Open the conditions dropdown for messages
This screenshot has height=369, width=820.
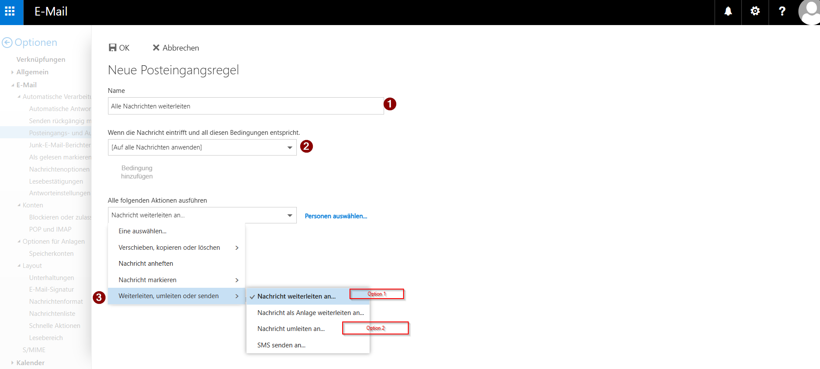point(202,147)
